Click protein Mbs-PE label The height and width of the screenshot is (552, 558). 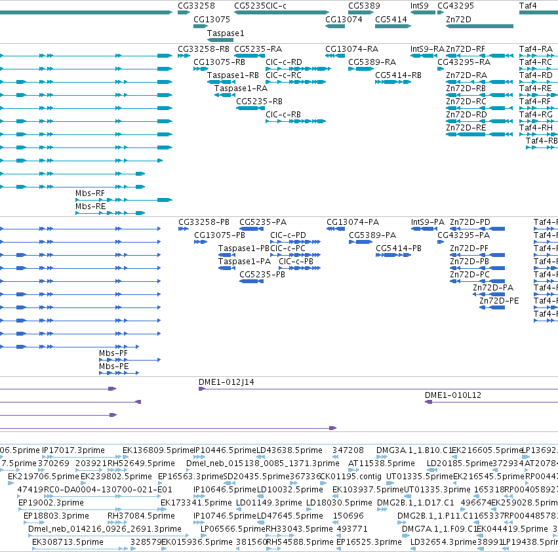tap(113, 366)
